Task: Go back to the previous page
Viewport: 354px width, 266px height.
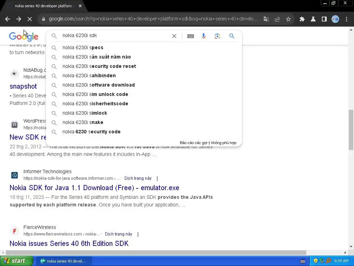Action: coord(8,19)
